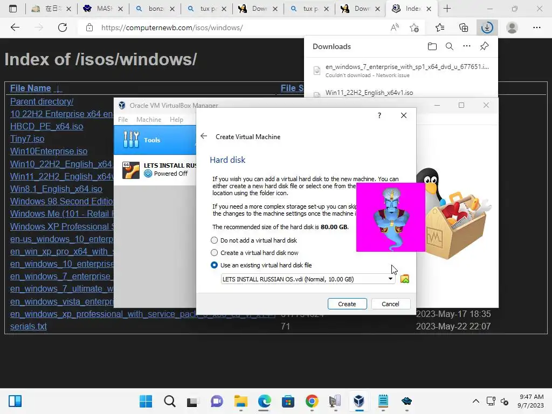Open Win8.1_English_x64.iso link
Screen dimensions: 552x414
point(56,189)
